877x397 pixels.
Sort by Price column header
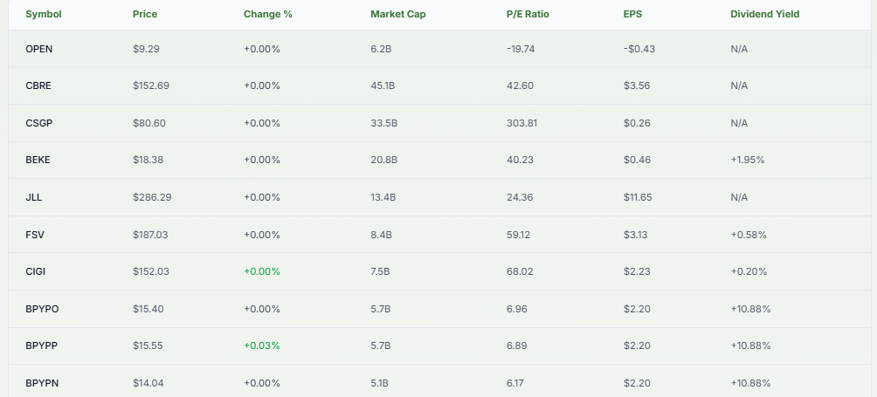pos(145,14)
